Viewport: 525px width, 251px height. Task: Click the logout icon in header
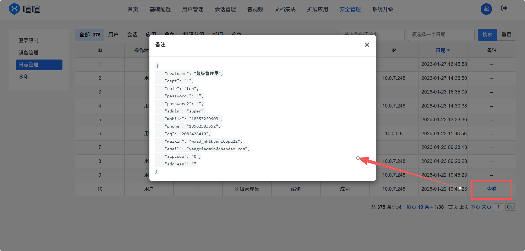[x=504, y=8]
